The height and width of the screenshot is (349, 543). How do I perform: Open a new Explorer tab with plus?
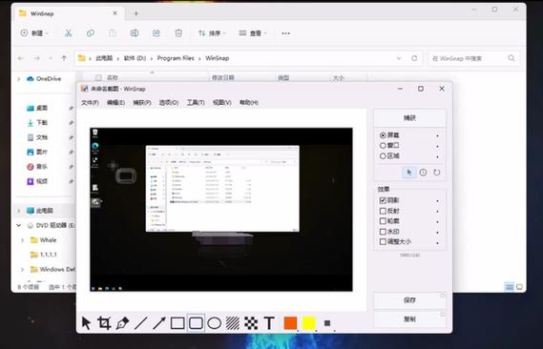pos(136,13)
